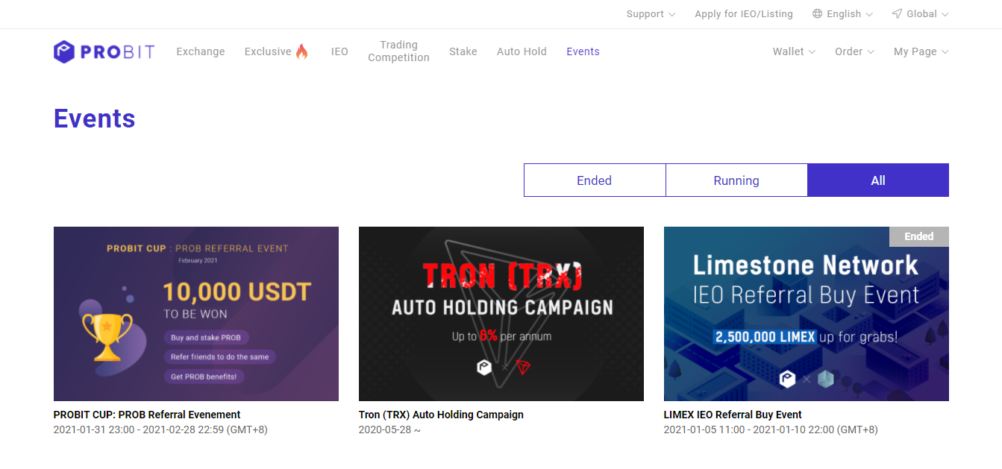Click the flame icon next to Exclusive
The width and height of the screenshot is (1002, 469).
[301, 51]
